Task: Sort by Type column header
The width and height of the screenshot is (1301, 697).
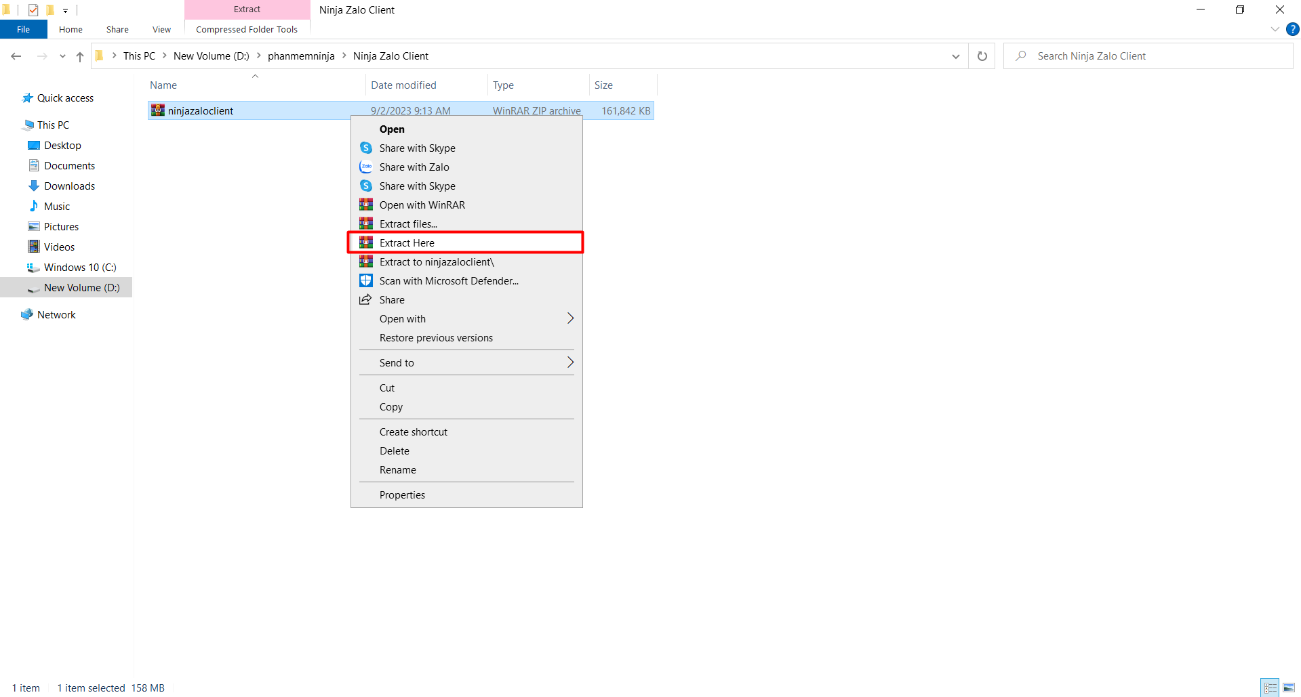Action: [538, 85]
